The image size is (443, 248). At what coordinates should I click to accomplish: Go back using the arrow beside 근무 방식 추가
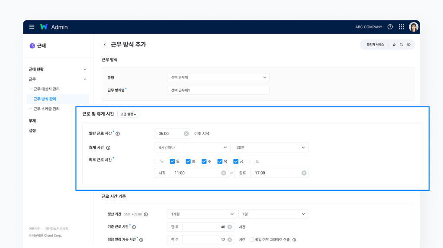click(x=105, y=45)
